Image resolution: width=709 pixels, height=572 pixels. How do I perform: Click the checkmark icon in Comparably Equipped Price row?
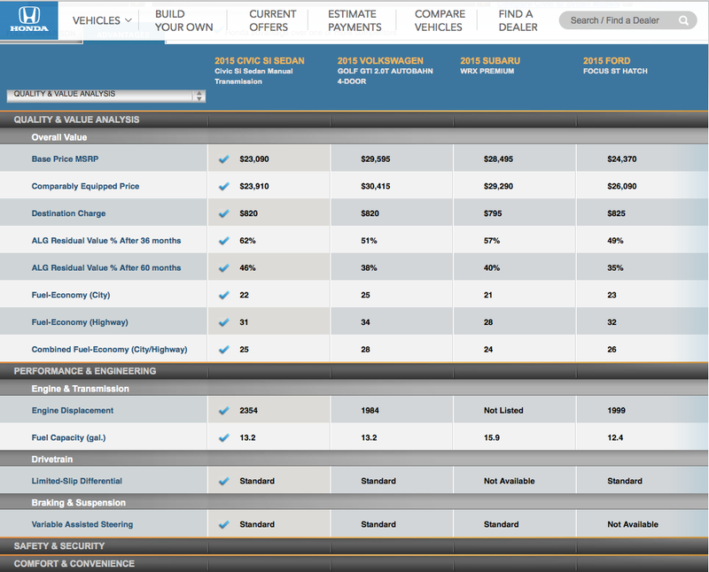(x=224, y=186)
